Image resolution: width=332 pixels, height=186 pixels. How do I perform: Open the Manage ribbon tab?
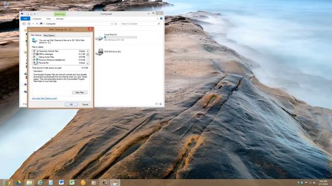[60, 19]
